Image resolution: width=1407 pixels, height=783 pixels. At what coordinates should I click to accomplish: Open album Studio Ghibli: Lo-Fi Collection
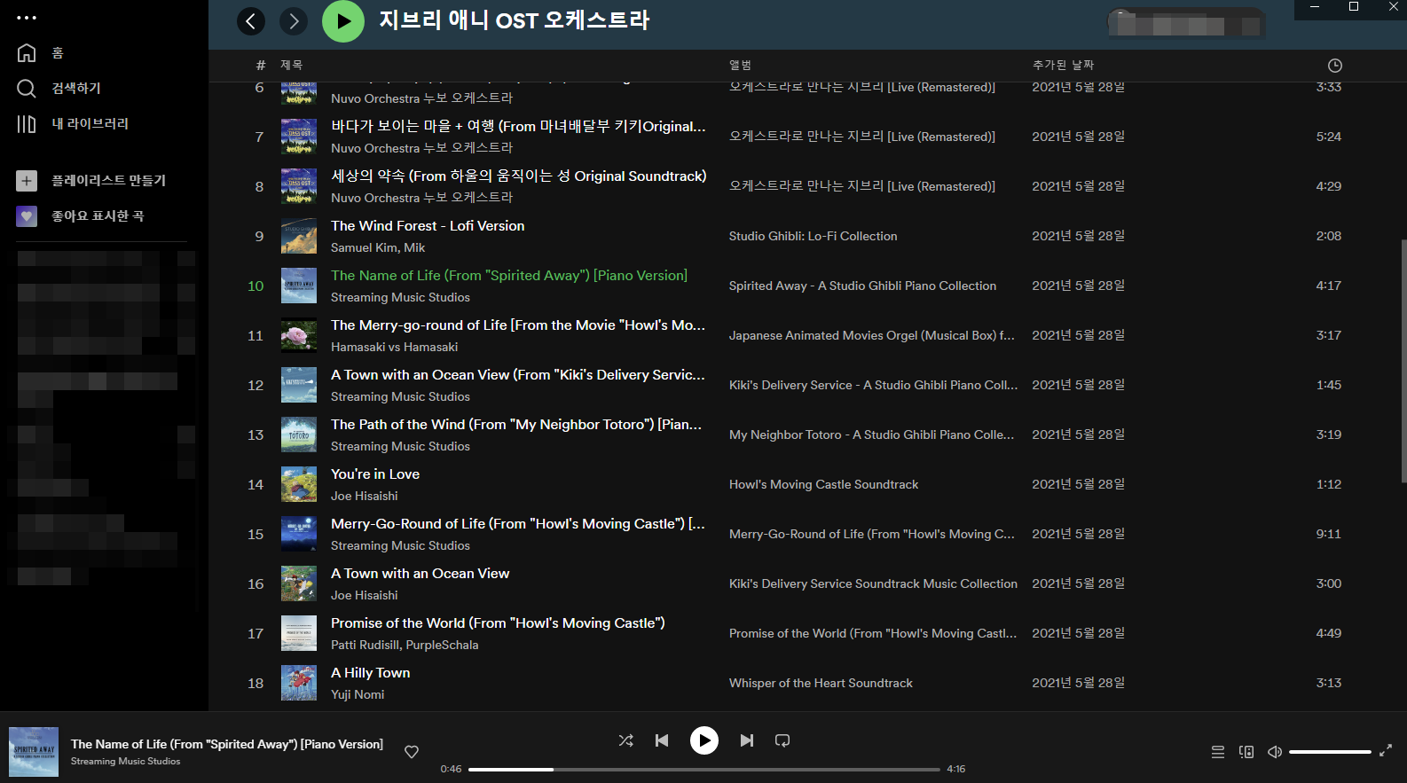point(813,237)
